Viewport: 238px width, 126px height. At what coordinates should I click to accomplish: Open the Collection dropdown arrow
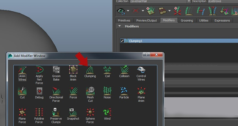[189, 1]
